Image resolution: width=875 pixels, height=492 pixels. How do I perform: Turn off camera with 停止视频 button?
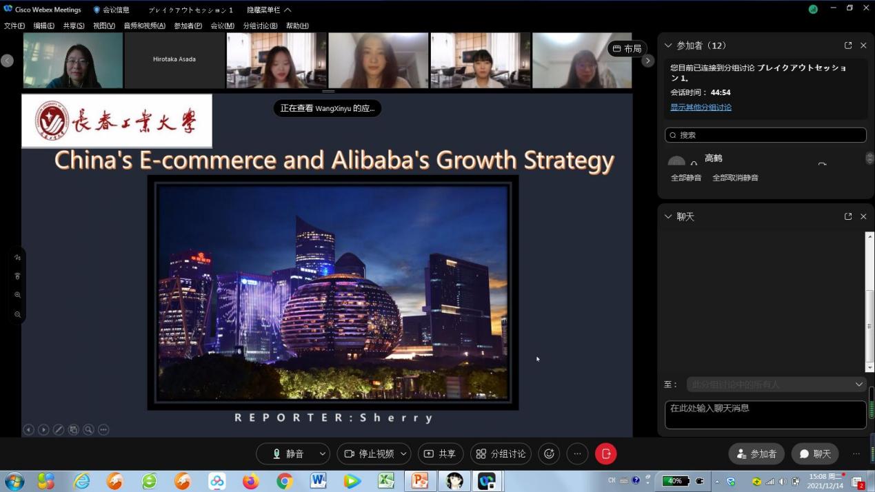[x=369, y=453]
